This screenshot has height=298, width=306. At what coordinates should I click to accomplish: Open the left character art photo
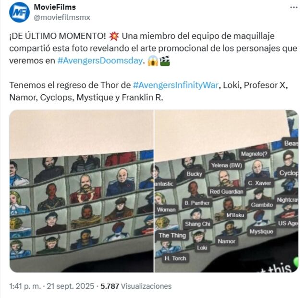(81, 191)
